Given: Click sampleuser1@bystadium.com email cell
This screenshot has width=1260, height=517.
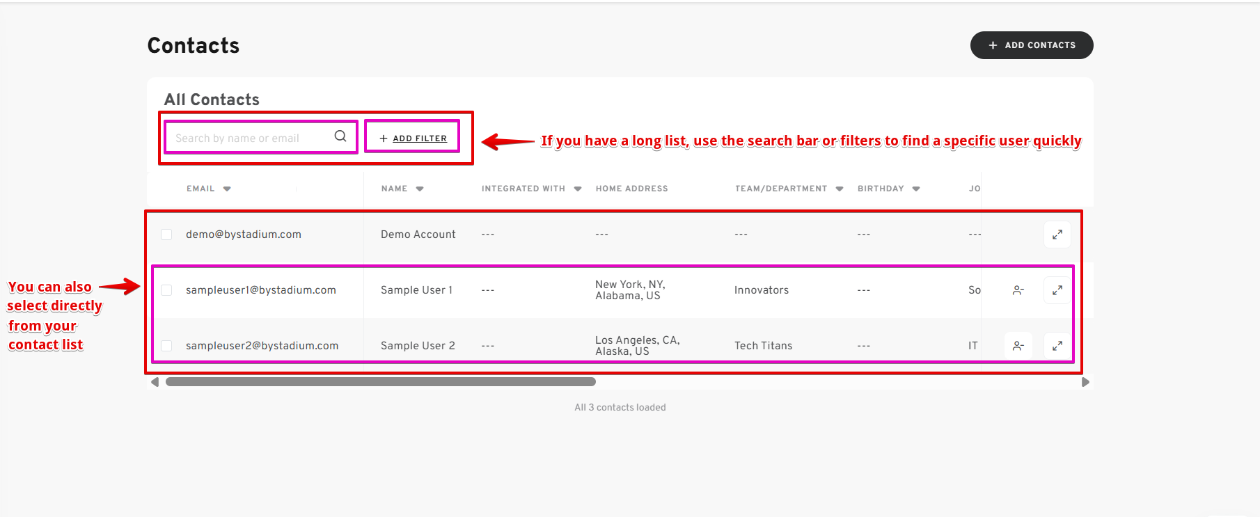Looking at the screenshot, I should (261, 290).
